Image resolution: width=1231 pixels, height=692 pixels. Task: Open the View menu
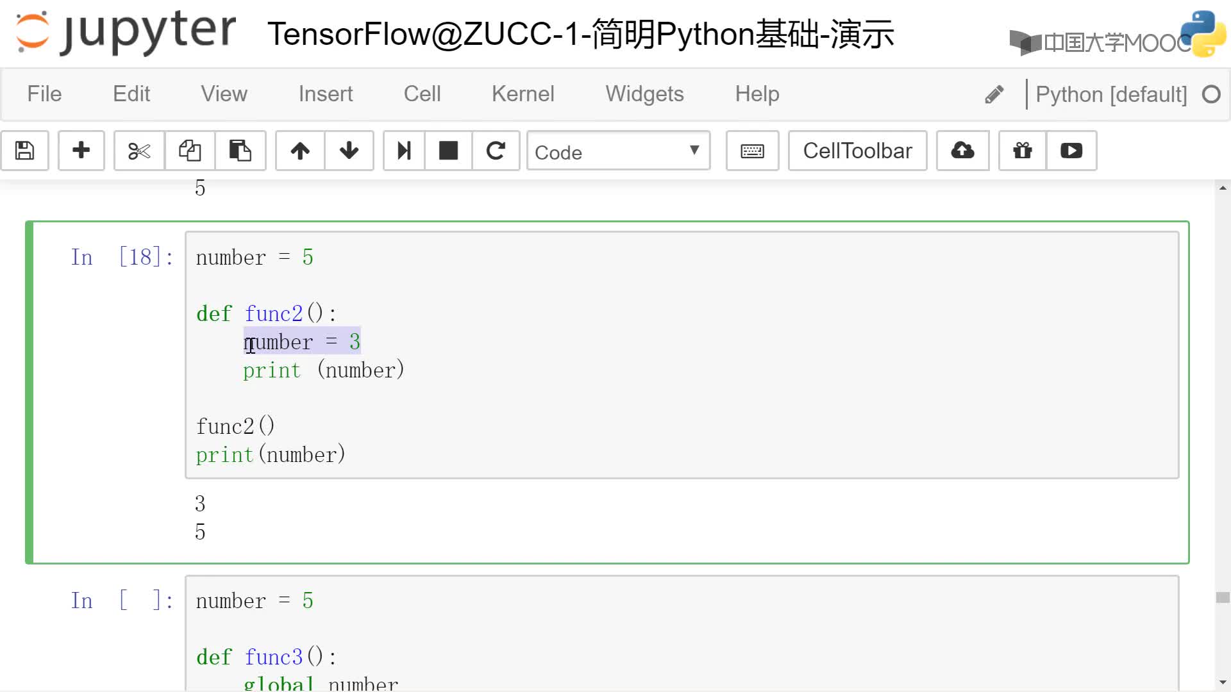224,94
